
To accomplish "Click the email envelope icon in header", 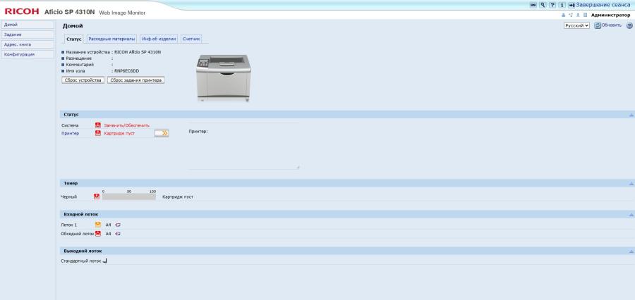I will pos(533,5).
